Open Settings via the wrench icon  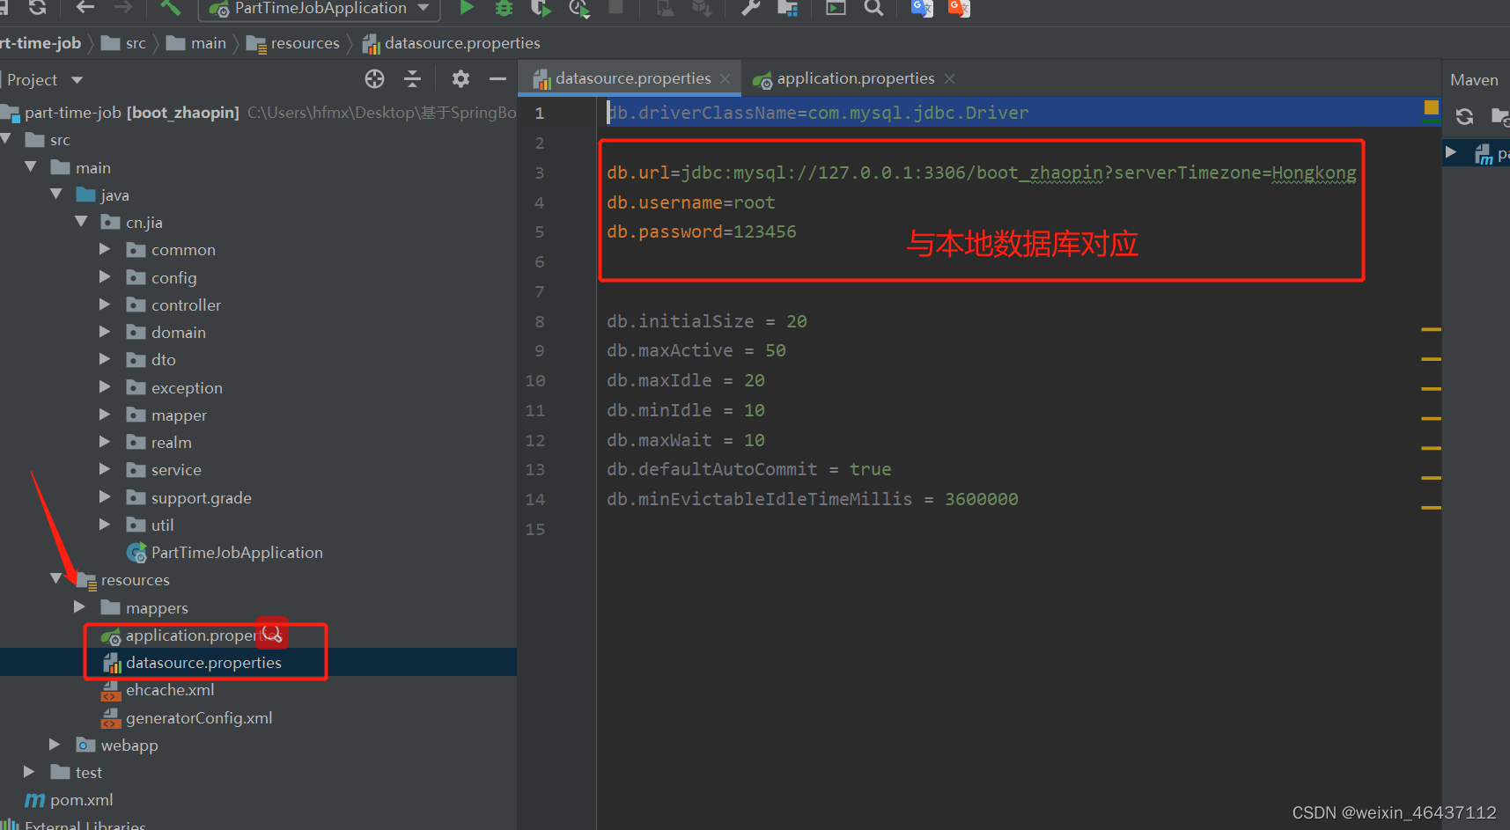[750, 8]
